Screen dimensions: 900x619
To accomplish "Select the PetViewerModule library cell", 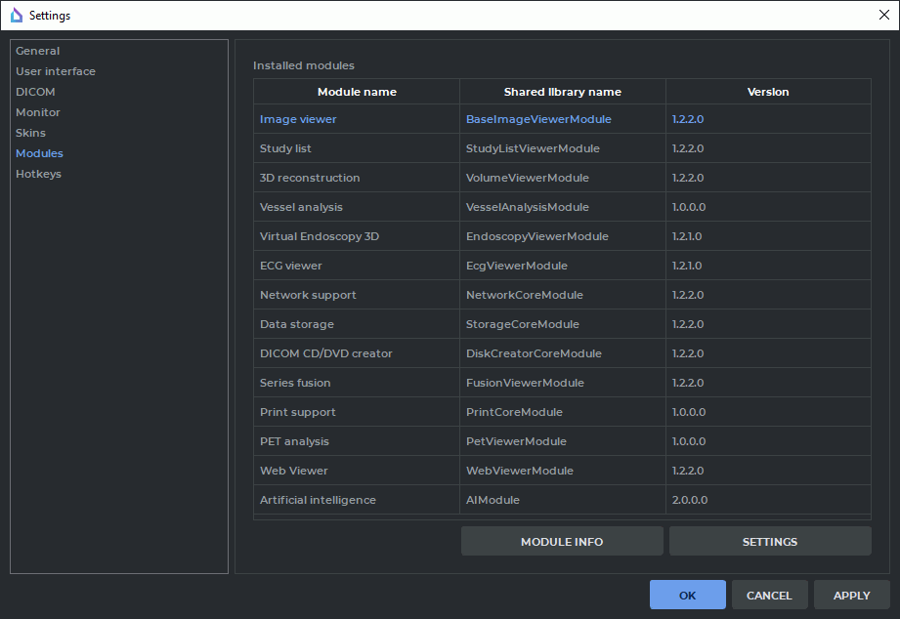I will [516, 441].
